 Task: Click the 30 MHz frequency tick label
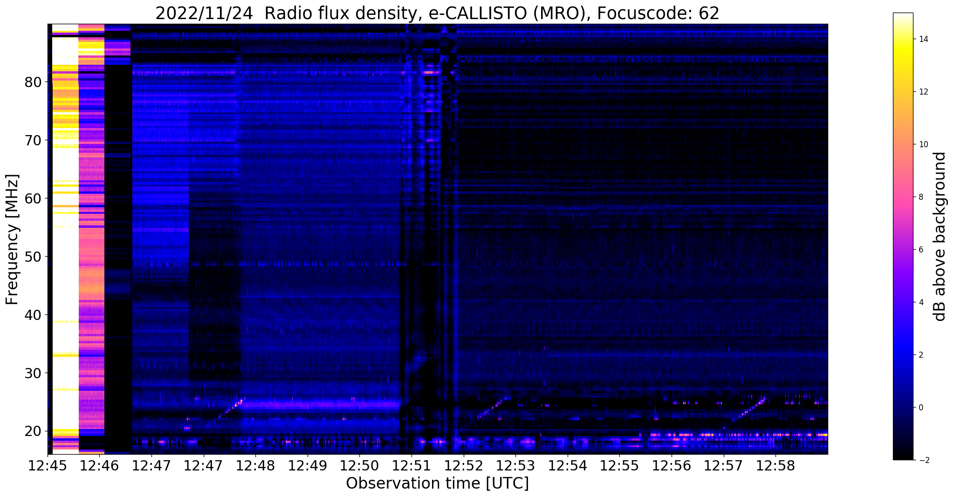tap(33, 373)
